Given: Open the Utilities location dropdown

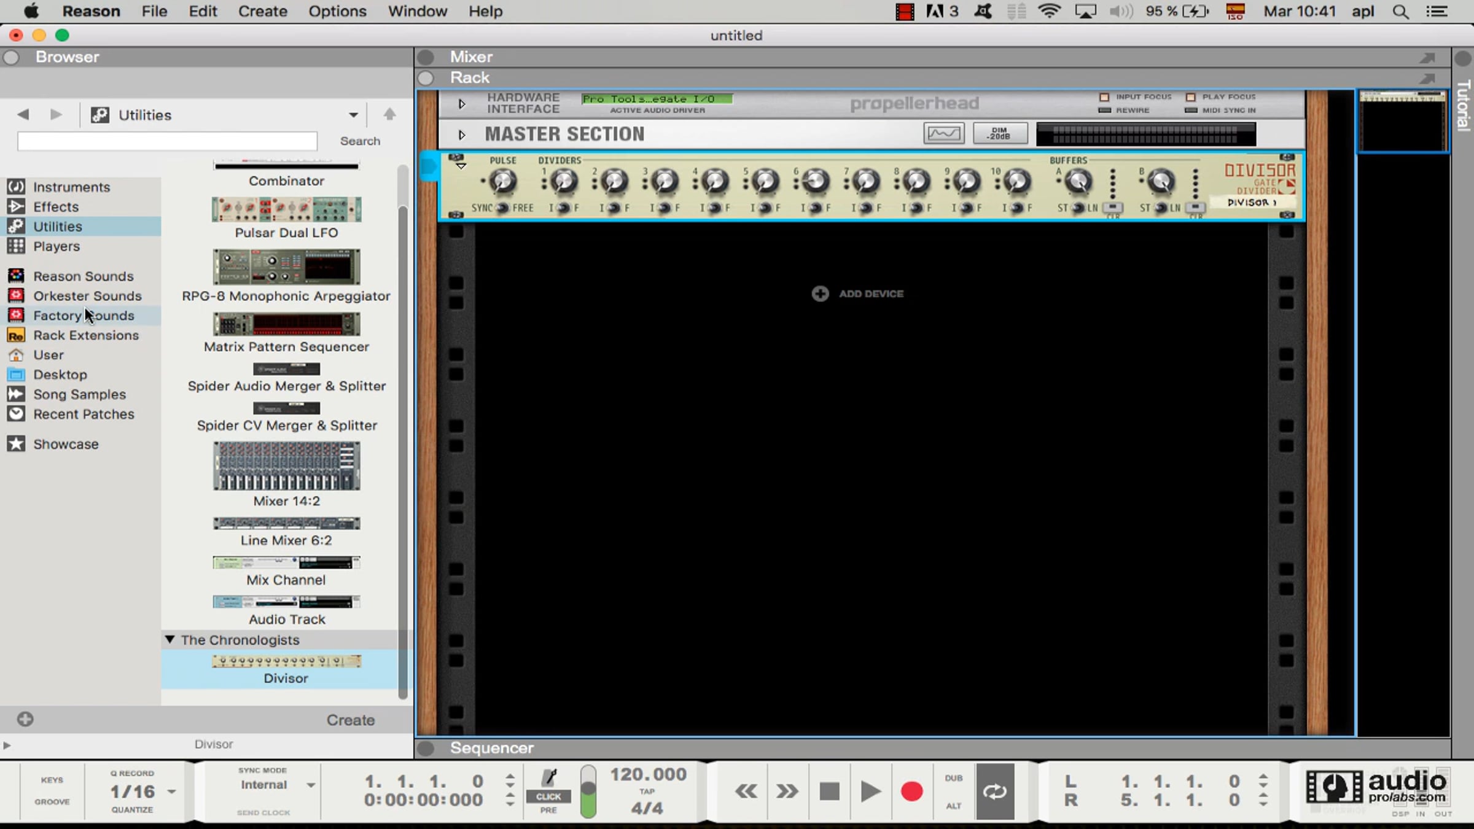Looking at the screenshot, I should click(x=353, y=115).
